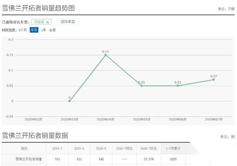Click the 1-7月累计 column header
This screenshot has height=166, width=237.
coord(173,149)
